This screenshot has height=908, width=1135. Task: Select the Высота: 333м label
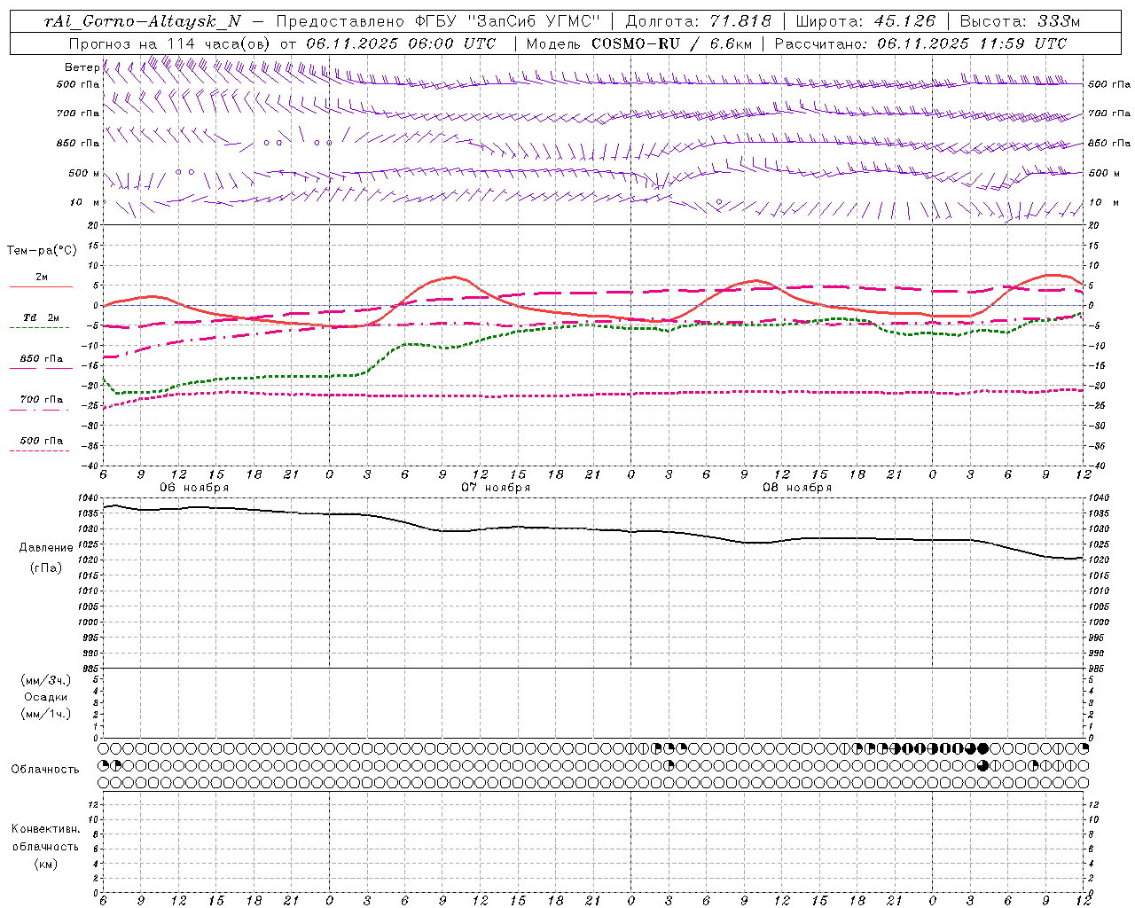1020,21
